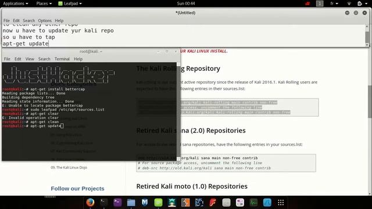
Task: Open terminal window File menu
Action: pyautogui.click(x=7, y=59)
